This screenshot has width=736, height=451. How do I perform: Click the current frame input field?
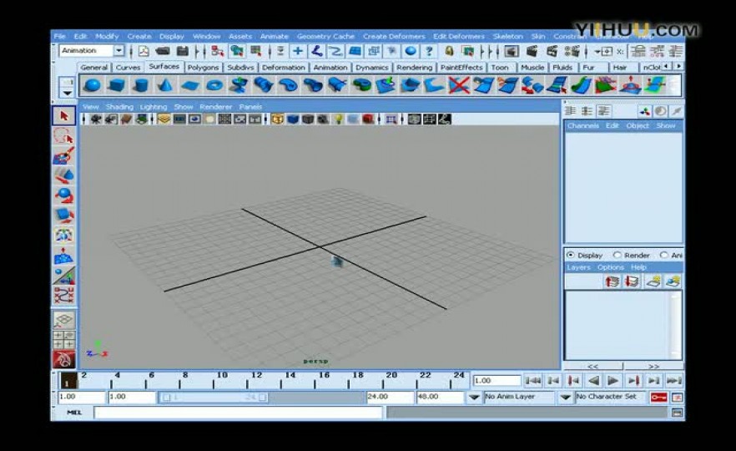coord(497,381)
